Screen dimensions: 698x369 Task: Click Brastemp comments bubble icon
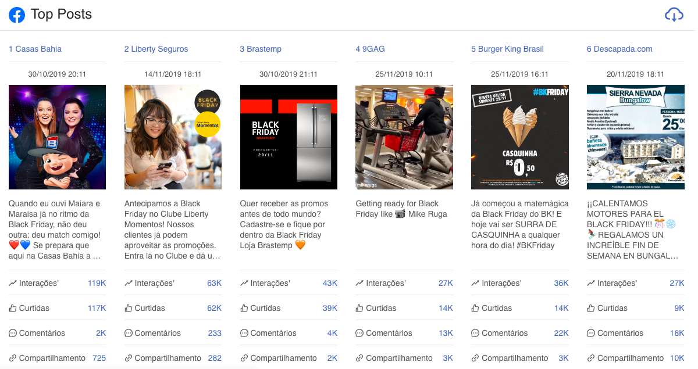(244, 333)
